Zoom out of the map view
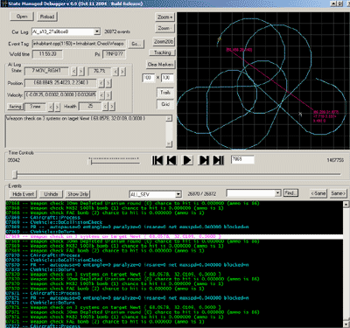 (164, 28)
